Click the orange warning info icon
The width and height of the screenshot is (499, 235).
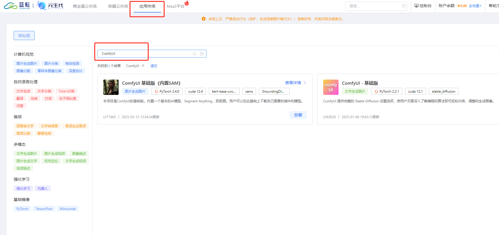click(203, 19)
